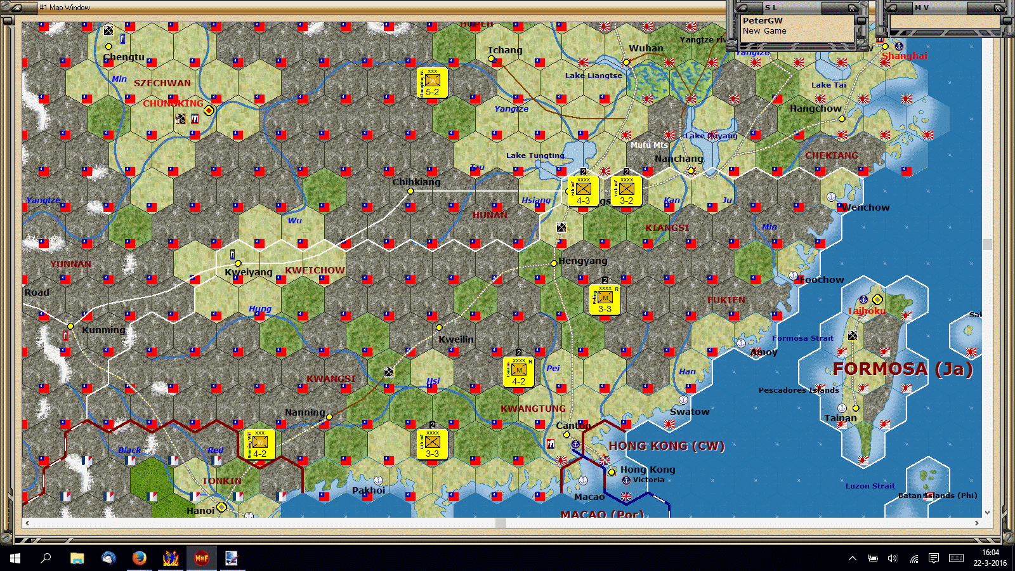1015x571 pixels.
Task: Show hidden system tray icons
Action: [x=853, y=558]
